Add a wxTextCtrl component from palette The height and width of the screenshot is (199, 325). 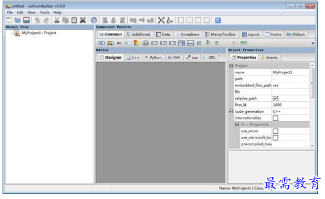point(128,43)
